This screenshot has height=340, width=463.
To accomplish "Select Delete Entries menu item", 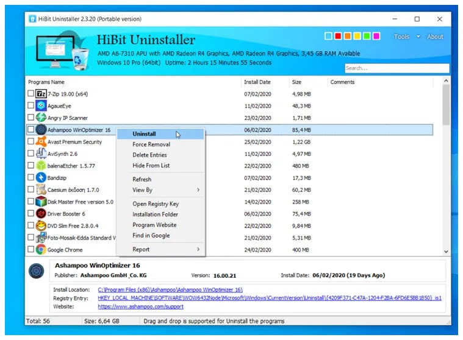I will pyautogui.click(x=160, y=155).
